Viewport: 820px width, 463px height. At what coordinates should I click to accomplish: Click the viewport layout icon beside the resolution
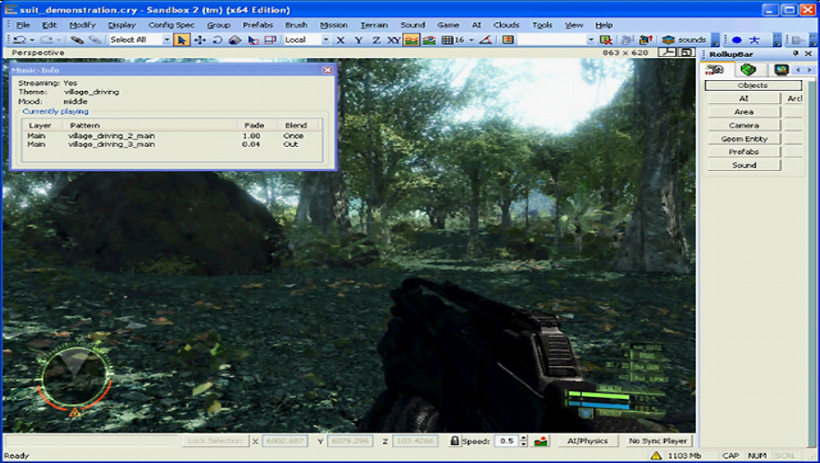click(x=686, y=53)
